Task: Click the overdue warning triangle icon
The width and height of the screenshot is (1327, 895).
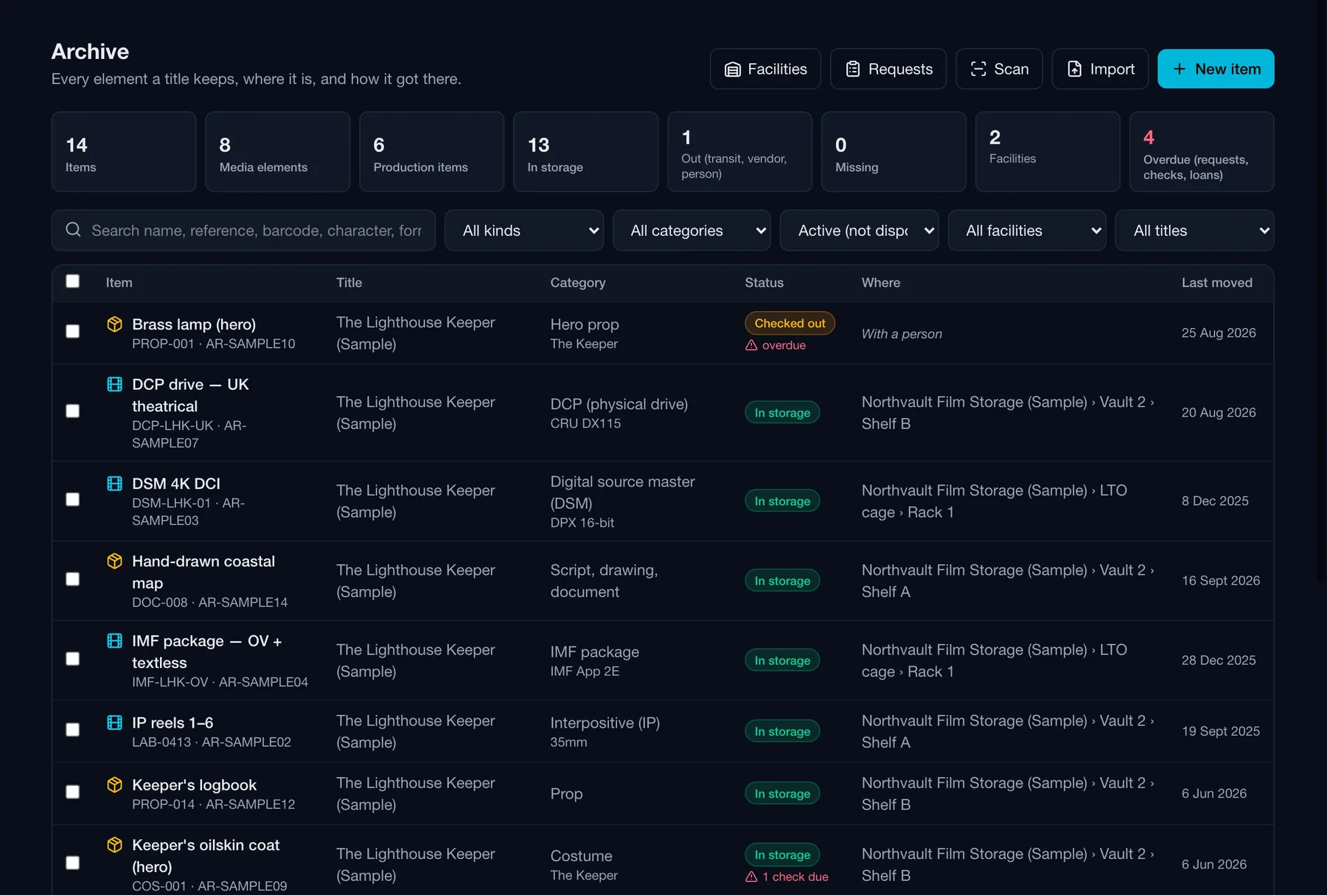Action: [751, 345]
